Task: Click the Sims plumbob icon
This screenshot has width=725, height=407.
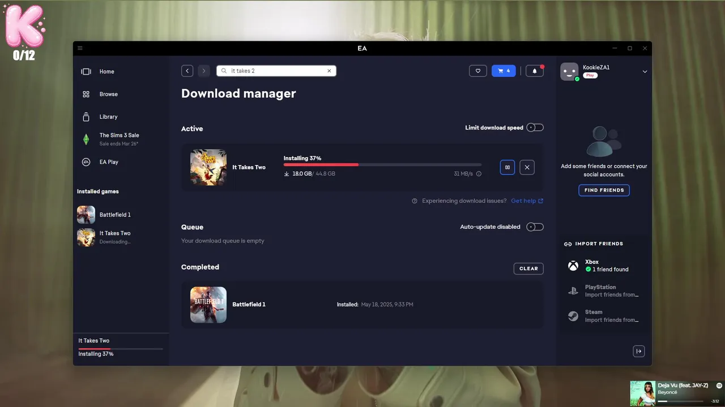Action: click(x=86, y=139)
